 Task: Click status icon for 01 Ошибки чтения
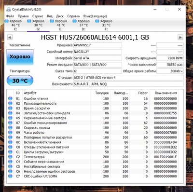pyautogui.click(x=10, y=98)
